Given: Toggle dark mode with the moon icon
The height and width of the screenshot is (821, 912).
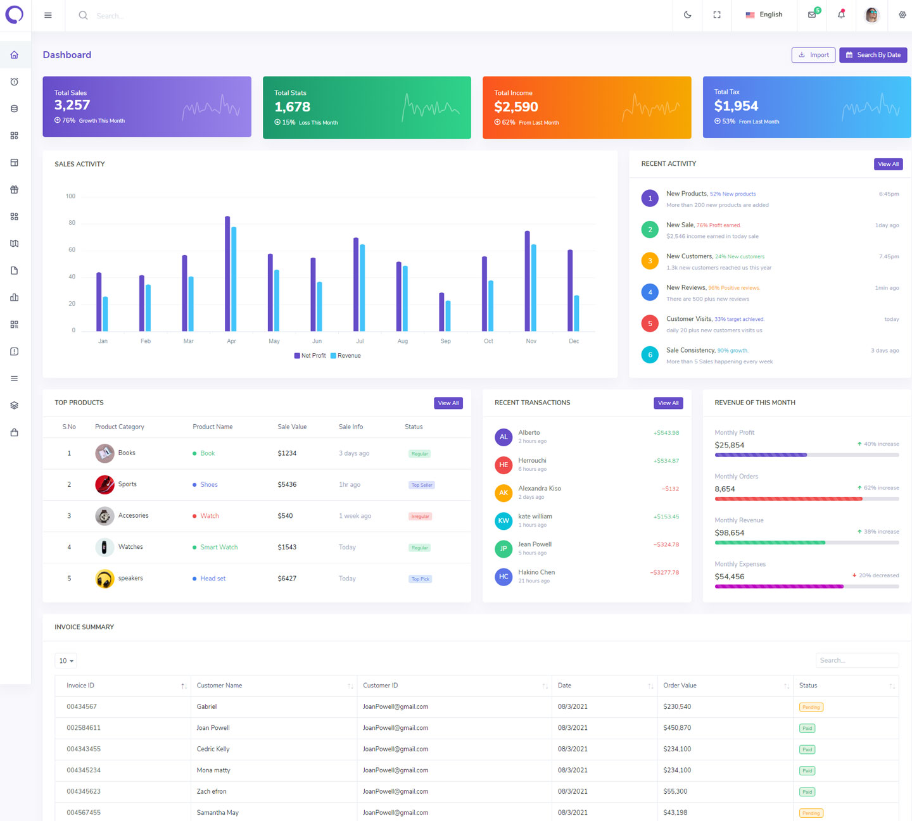Looking at the screenshot, I should click(687, 15).
